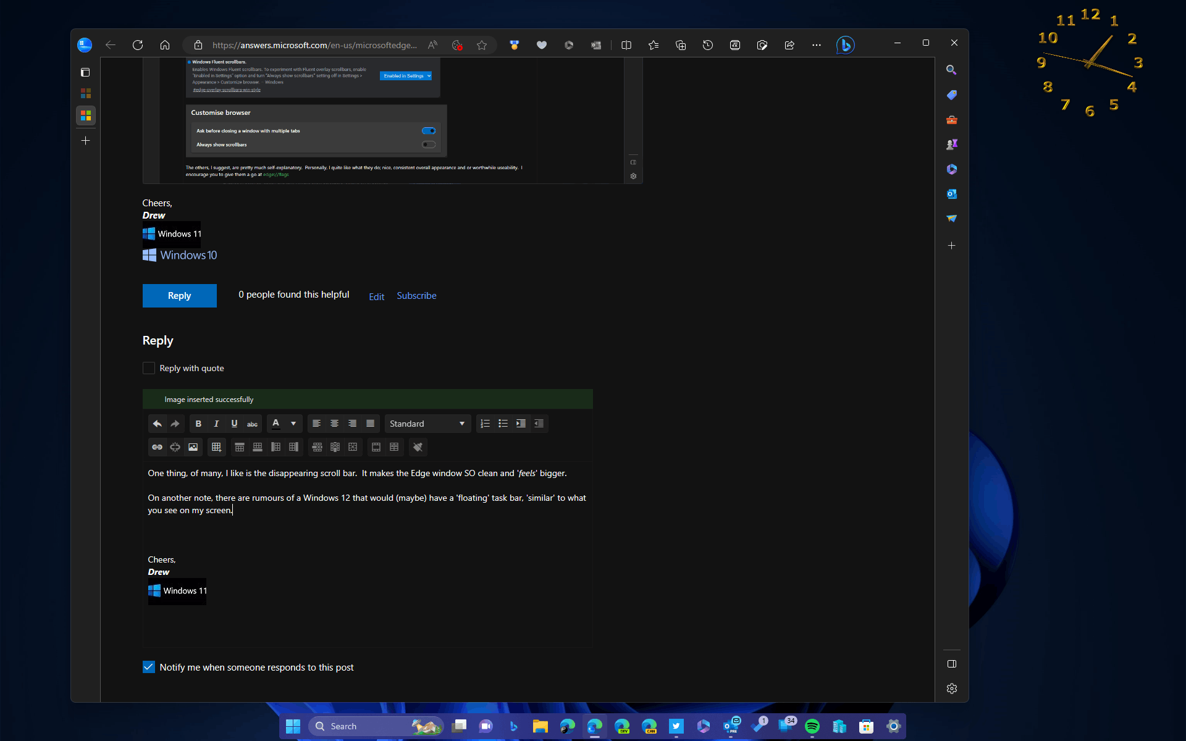Uncheck Notify me when someone responds
The height and width of the screenshot is (741, 1186).
click(x=149, y=667)
